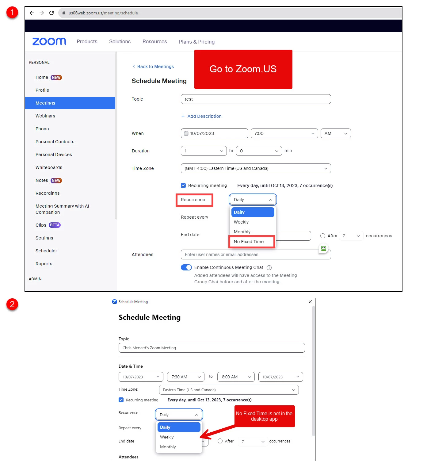
Task: Click the Zoom app icon in desktop dialog title
Action: pos(115,302)
